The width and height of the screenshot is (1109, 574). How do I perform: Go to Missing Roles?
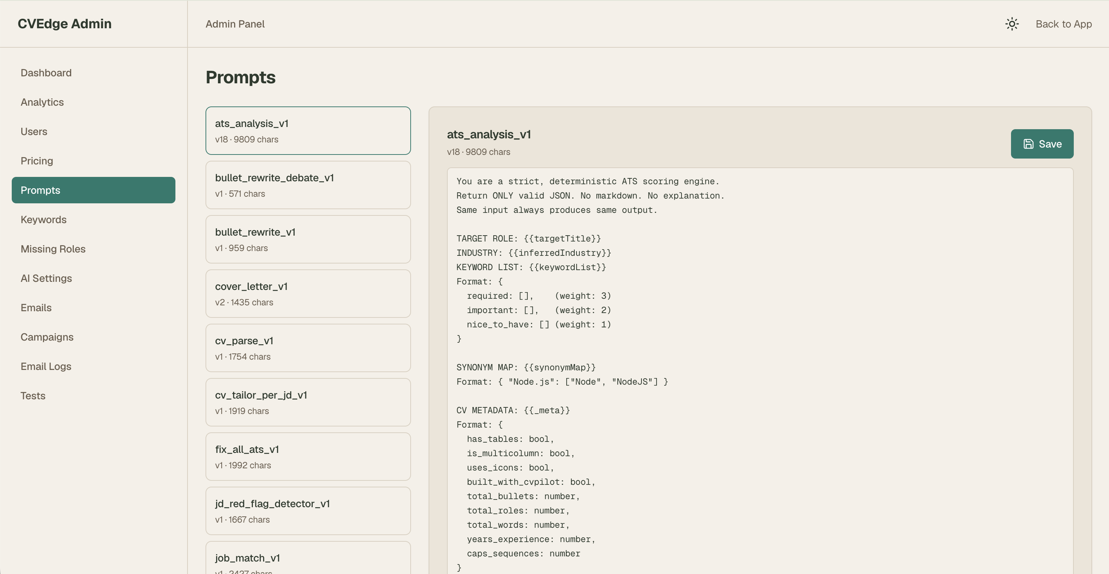pos(94,249)
